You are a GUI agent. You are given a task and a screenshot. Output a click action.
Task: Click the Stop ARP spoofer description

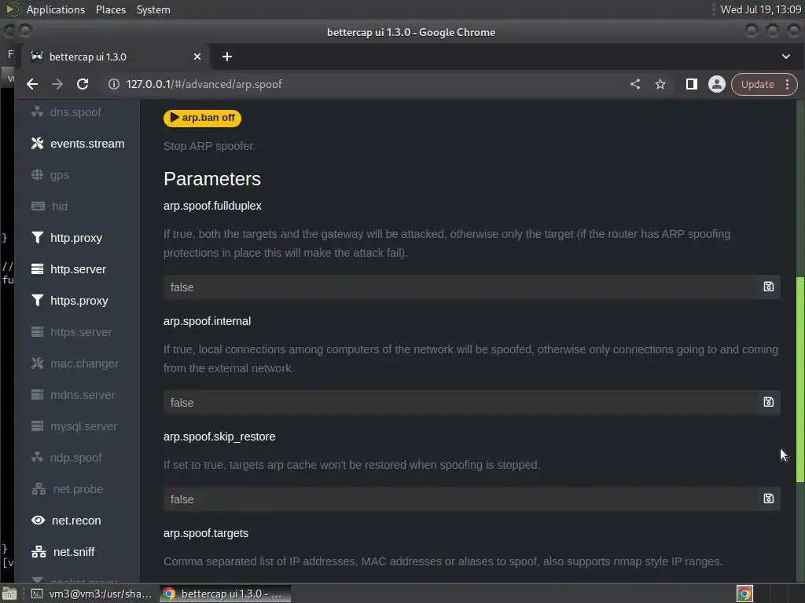point(209,146)
